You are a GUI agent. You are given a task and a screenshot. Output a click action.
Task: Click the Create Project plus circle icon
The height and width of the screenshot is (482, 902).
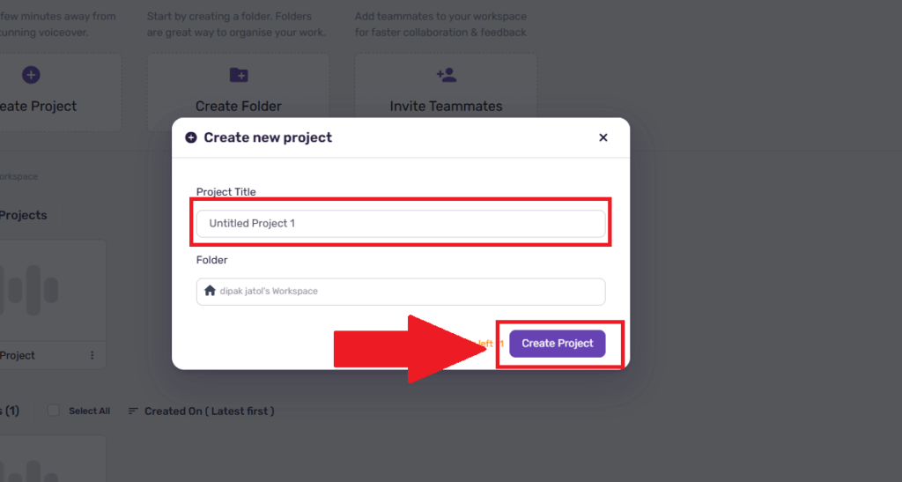pyautogui.click(x=31, y=75)
